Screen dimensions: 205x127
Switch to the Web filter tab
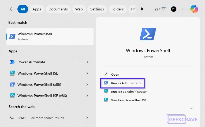pyautogui.click(x=79, y=9)
